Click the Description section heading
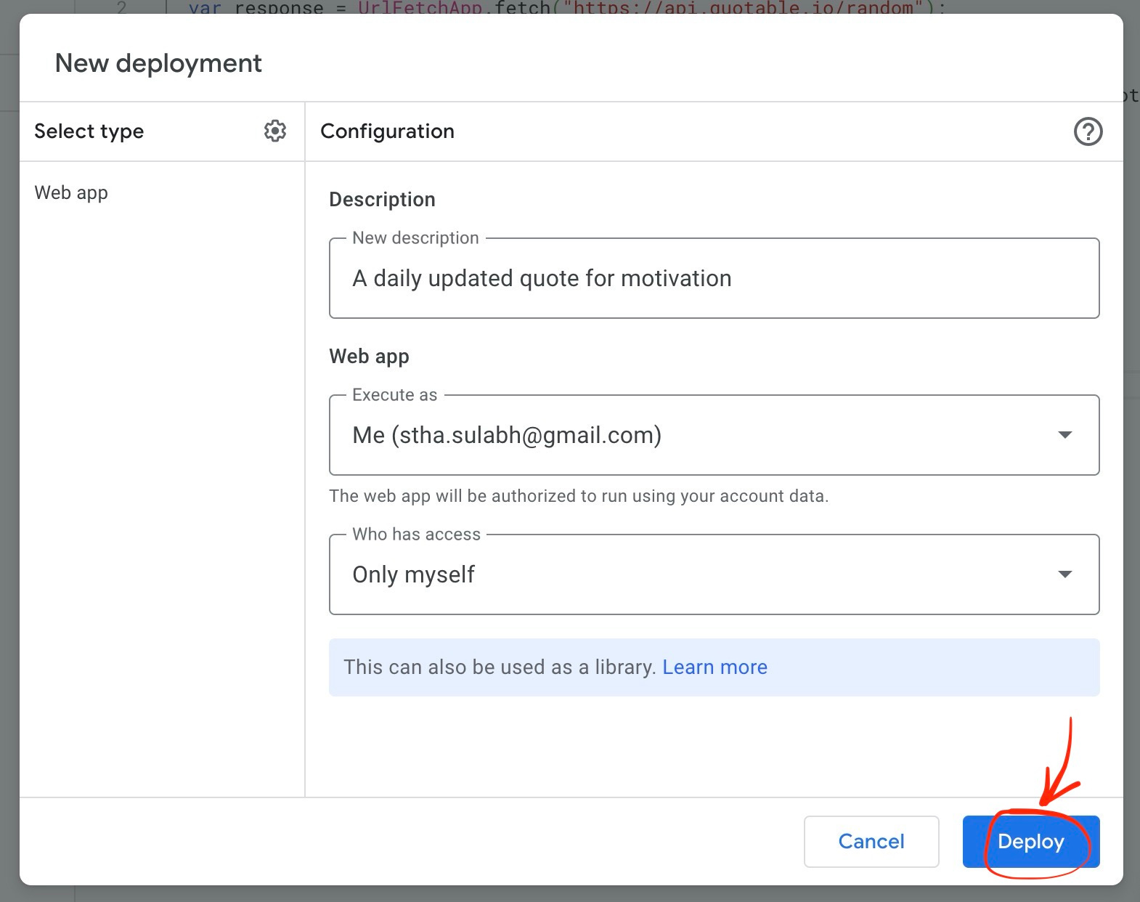The height and width of the screenshot is (902, 1140). (x=382, y=200)
